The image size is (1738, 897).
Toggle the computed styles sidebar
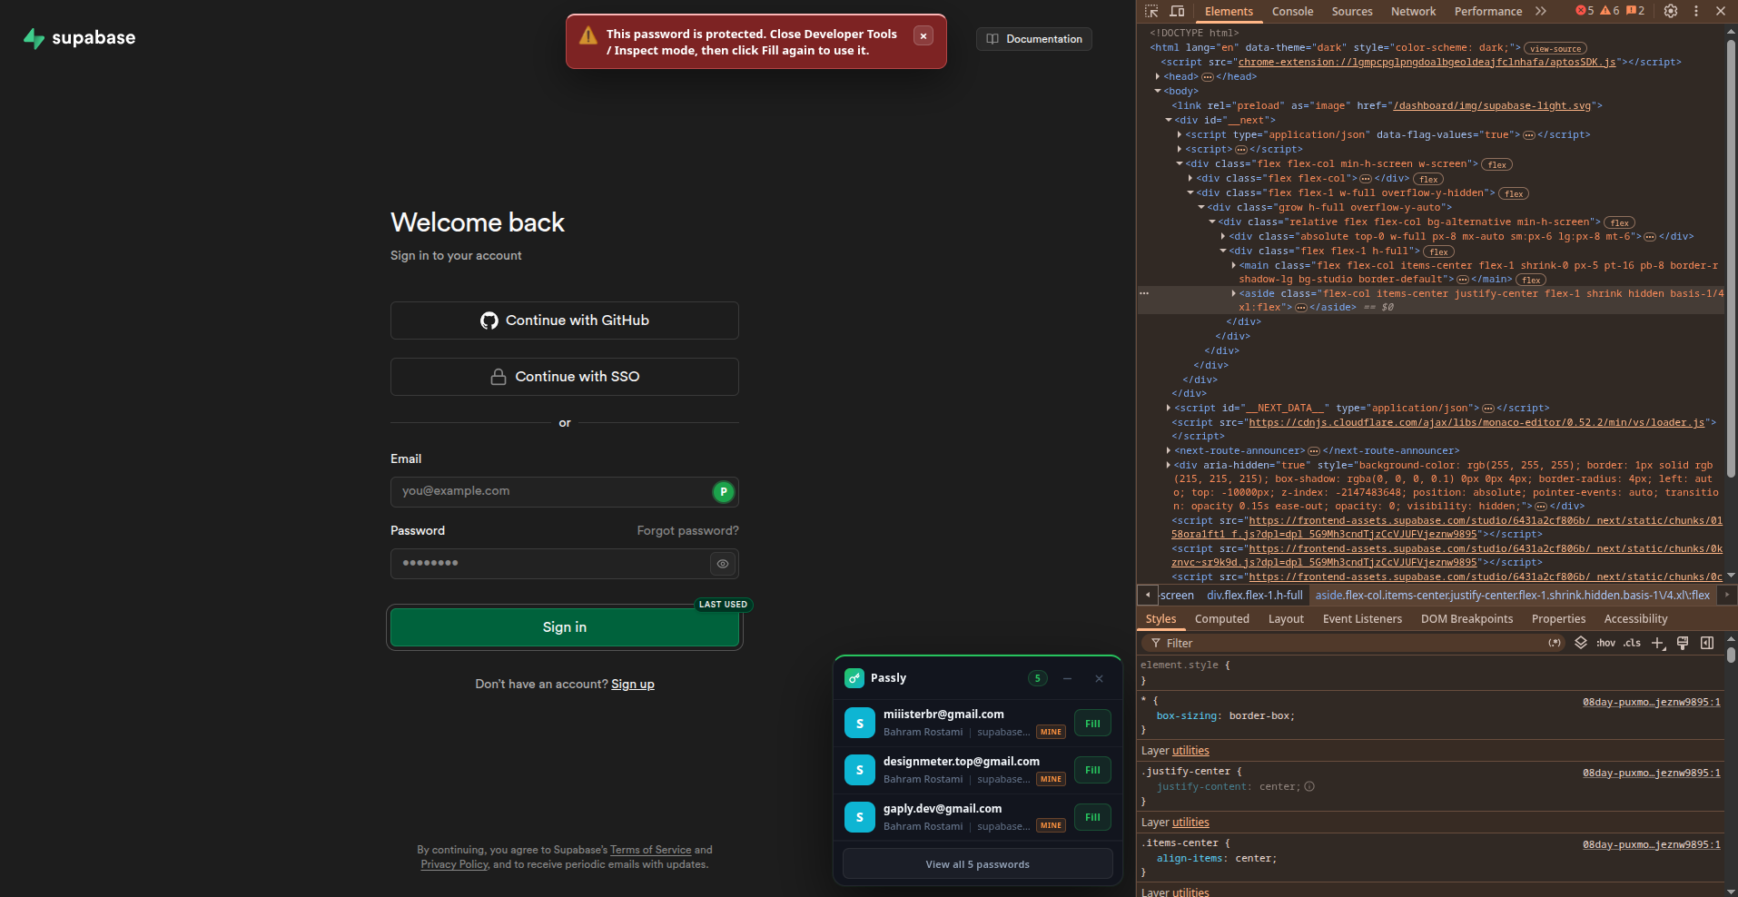coord(1707,643)
